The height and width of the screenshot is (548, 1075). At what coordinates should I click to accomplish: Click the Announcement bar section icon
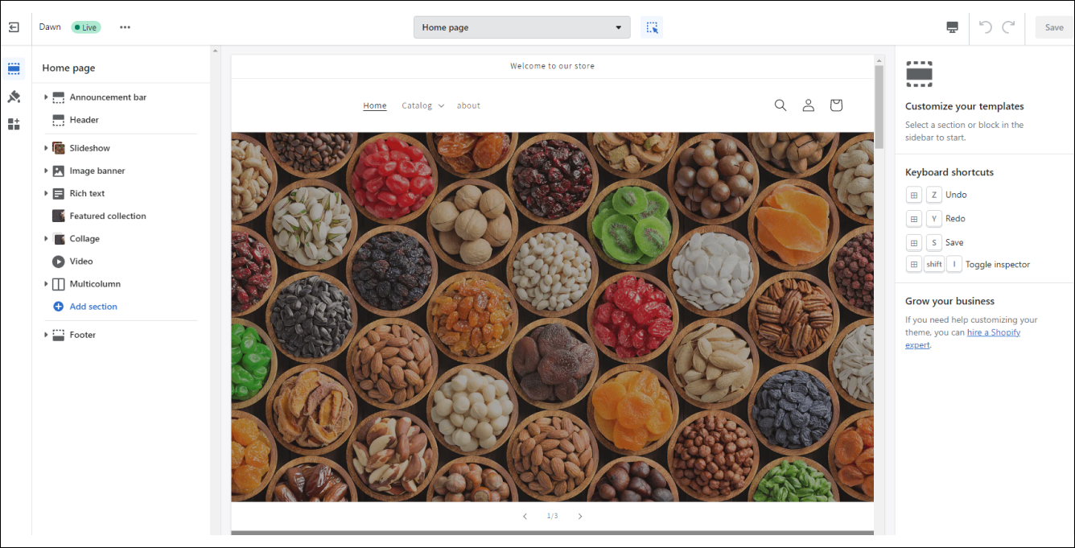[58, 97]
